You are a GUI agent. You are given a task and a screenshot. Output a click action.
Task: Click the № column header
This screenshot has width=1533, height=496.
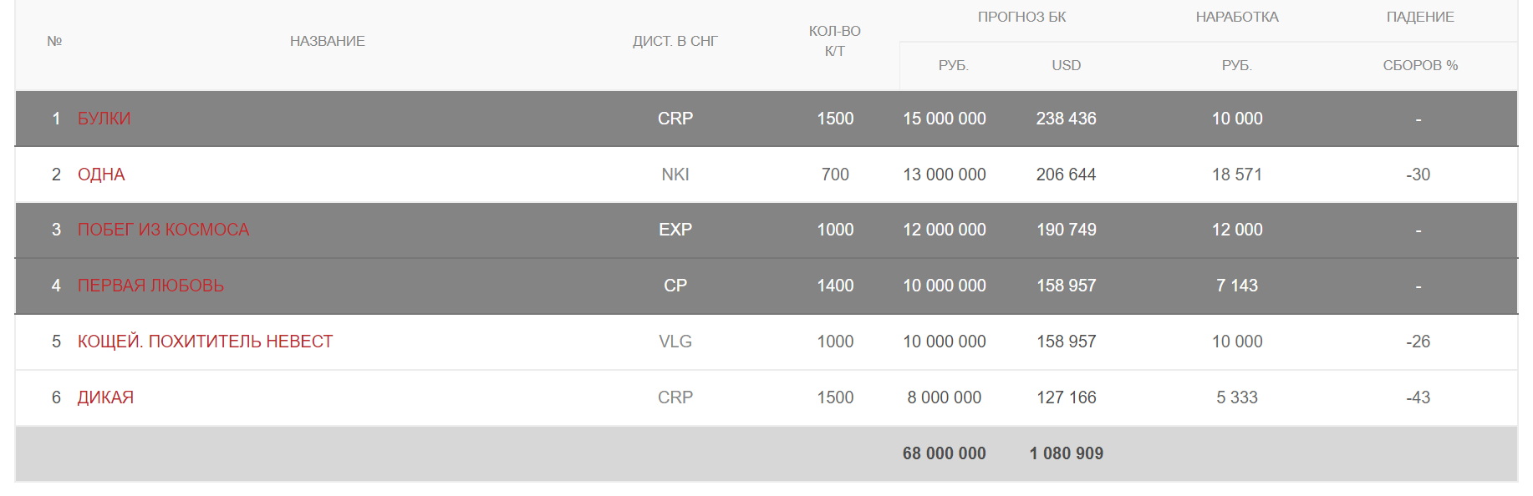54,41
